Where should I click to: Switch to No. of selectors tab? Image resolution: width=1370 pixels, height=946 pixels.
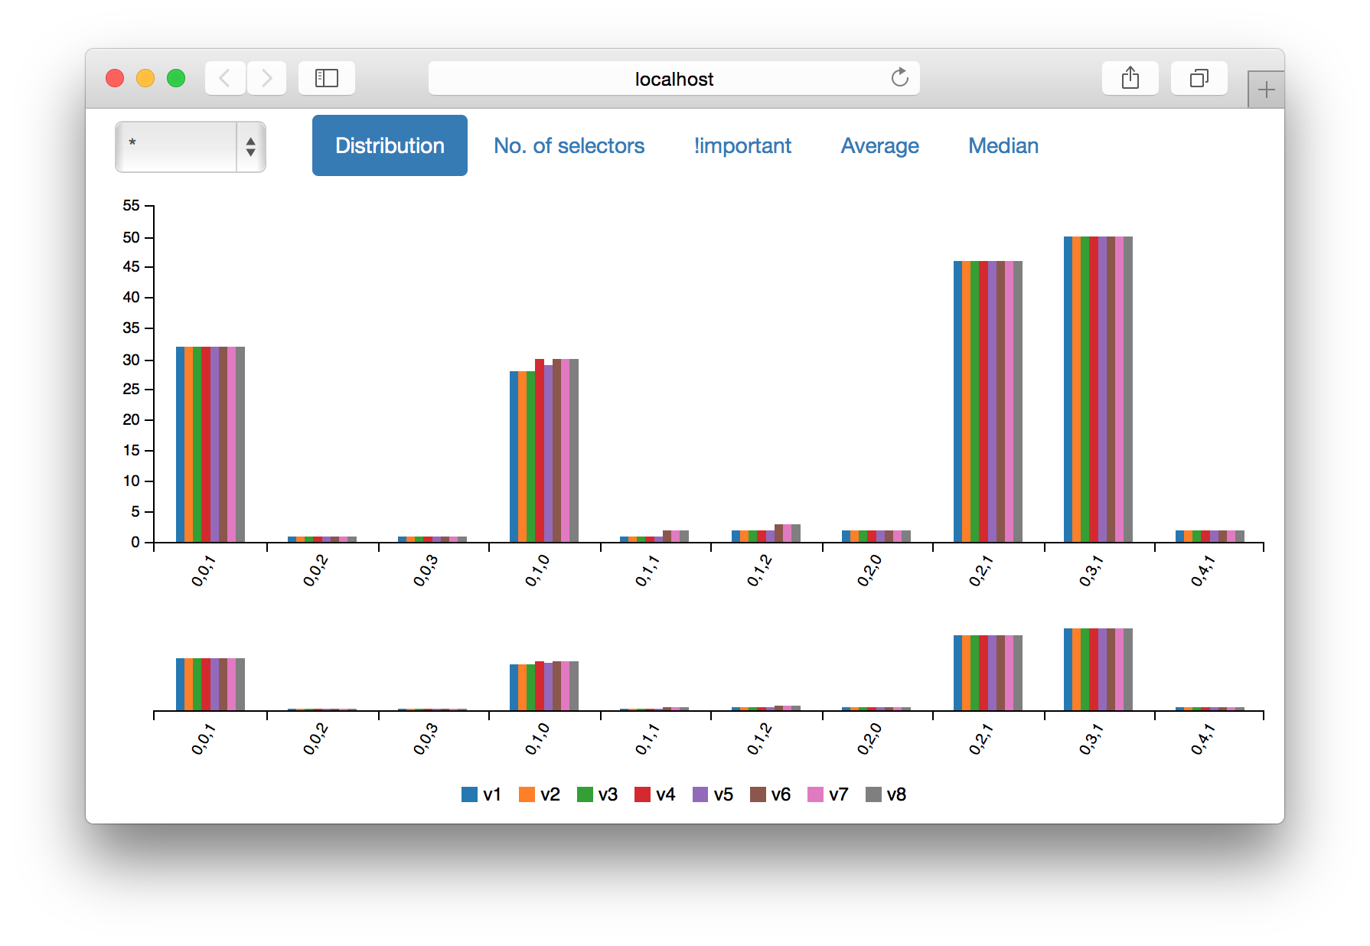[x=569, y=145]
